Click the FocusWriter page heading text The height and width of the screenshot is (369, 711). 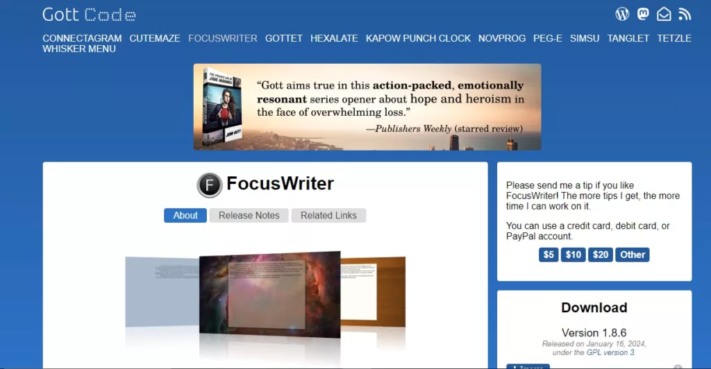(281, 183)
